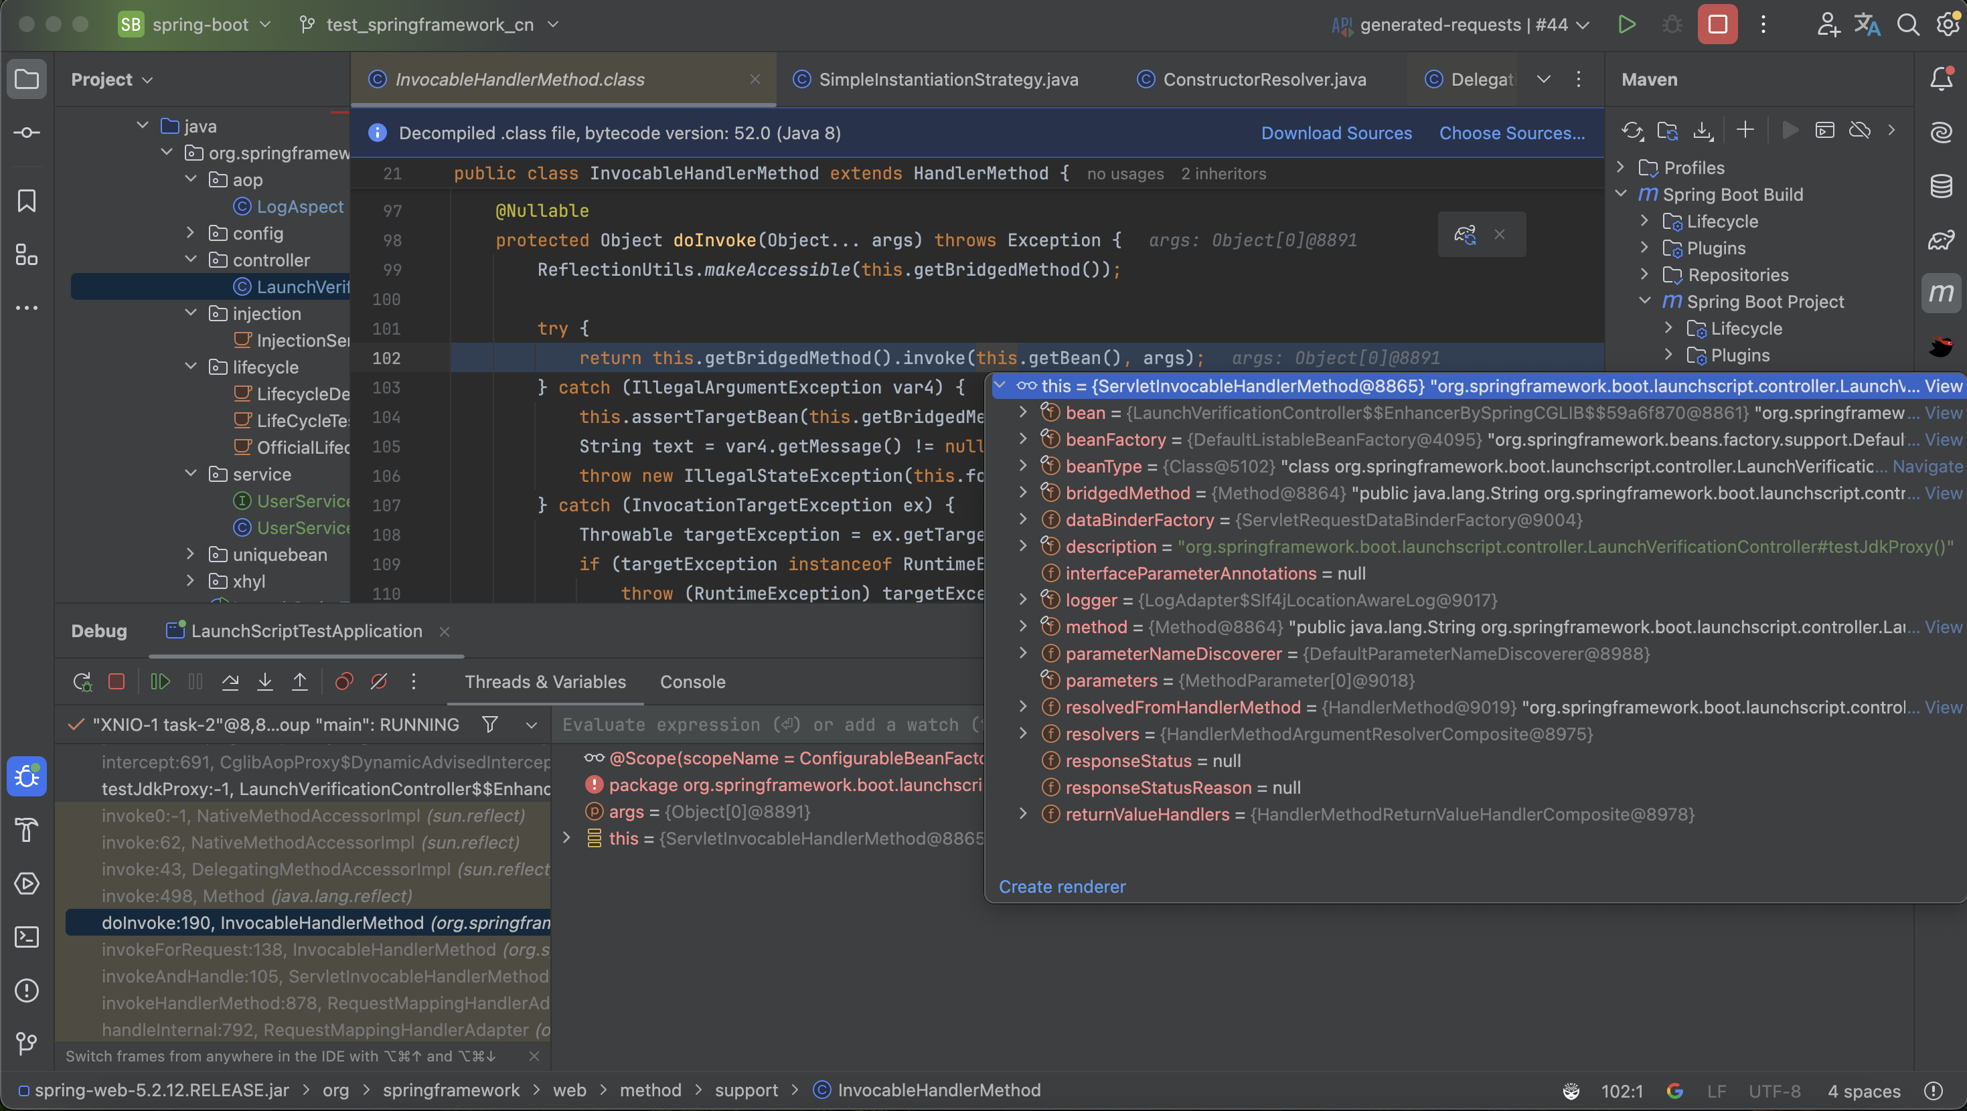Toggle Maven offline mode icon
1967x1111 pixels.
(x=1859, y=131)
